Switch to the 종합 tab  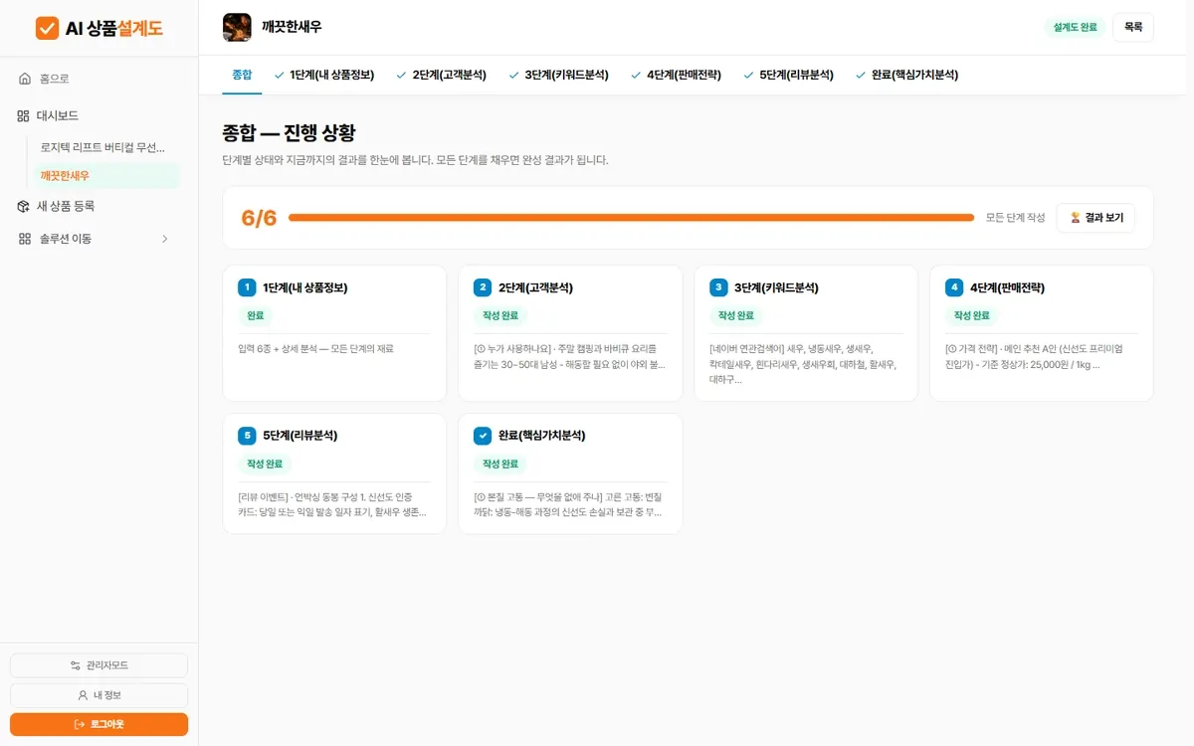click(242, 75)
